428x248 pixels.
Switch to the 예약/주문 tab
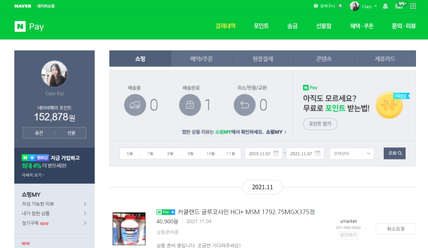[202, 59]
